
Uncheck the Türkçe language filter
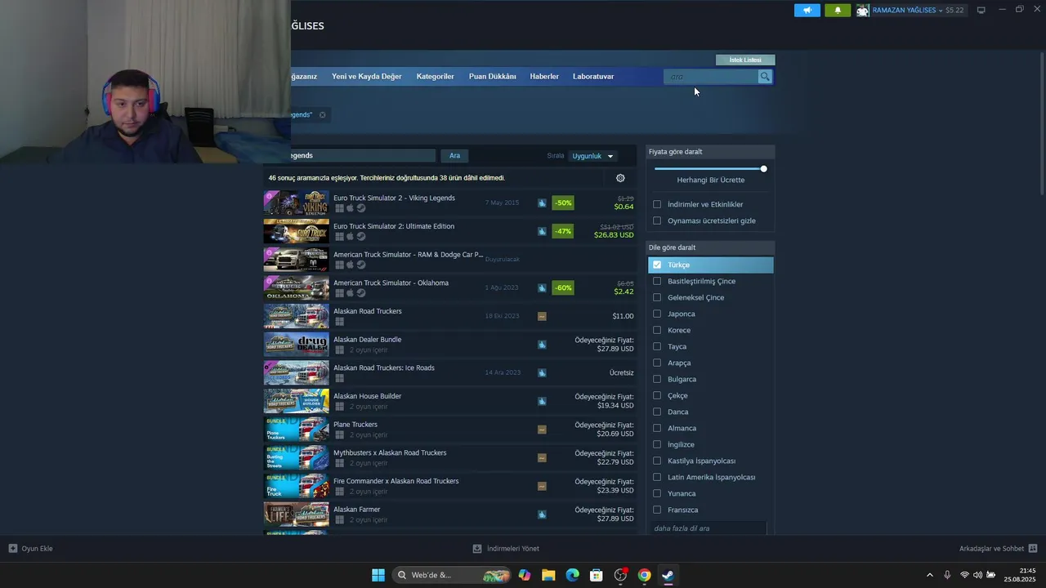click(x=657, y=265)
